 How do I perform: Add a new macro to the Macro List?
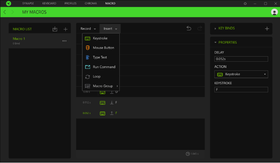point(66,29)
